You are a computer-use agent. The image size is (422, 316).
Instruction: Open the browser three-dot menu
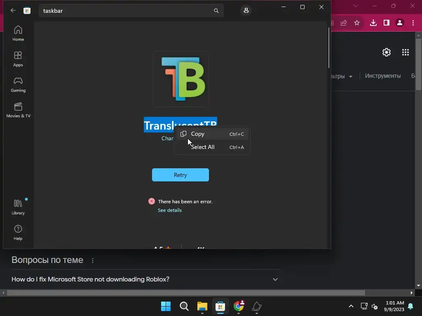coord(413,23)
